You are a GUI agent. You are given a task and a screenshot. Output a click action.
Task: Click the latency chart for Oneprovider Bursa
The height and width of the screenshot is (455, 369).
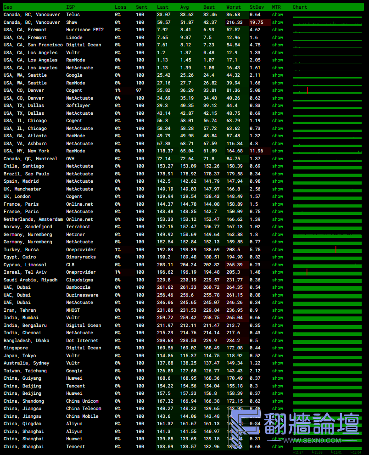(x=327, y=250)
